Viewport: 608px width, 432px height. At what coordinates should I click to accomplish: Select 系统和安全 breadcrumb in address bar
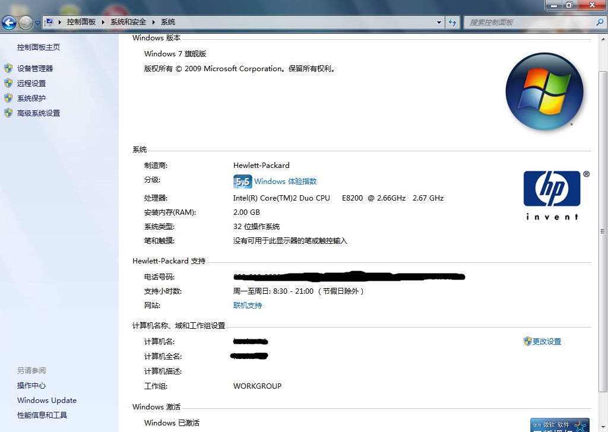point(128,22)
